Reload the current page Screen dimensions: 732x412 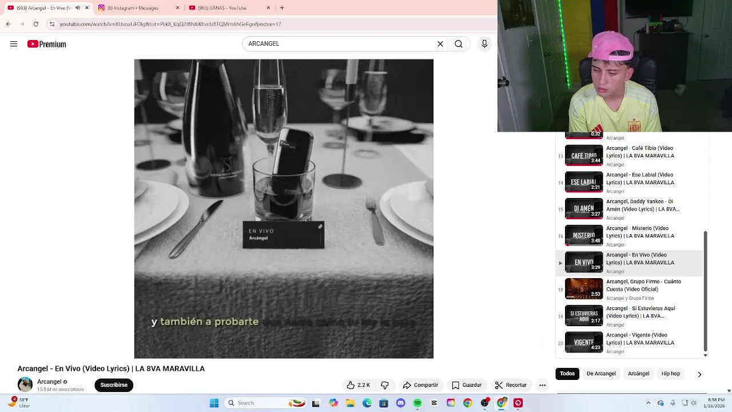pyautogui.click(x=36, y=24)
